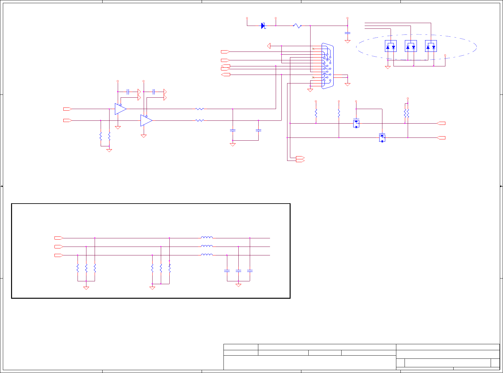The width and height of the screenshot is (503, 373).
Task: Select the Schottky diode on the top power rail
Action: [x=263, y=26]
